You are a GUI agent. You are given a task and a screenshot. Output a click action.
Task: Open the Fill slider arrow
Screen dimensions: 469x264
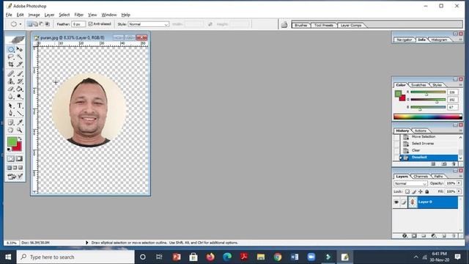[459, 191]
